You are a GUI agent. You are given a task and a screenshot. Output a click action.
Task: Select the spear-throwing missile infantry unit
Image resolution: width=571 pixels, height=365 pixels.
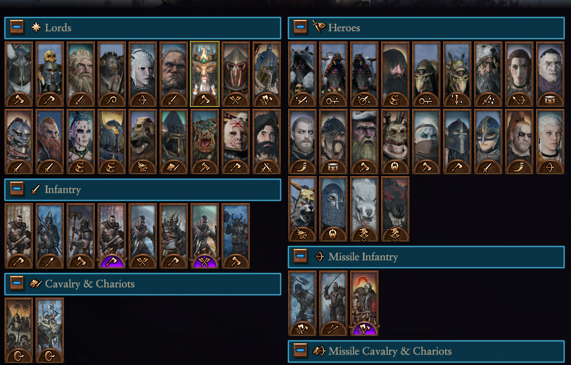tap(333, 304)
